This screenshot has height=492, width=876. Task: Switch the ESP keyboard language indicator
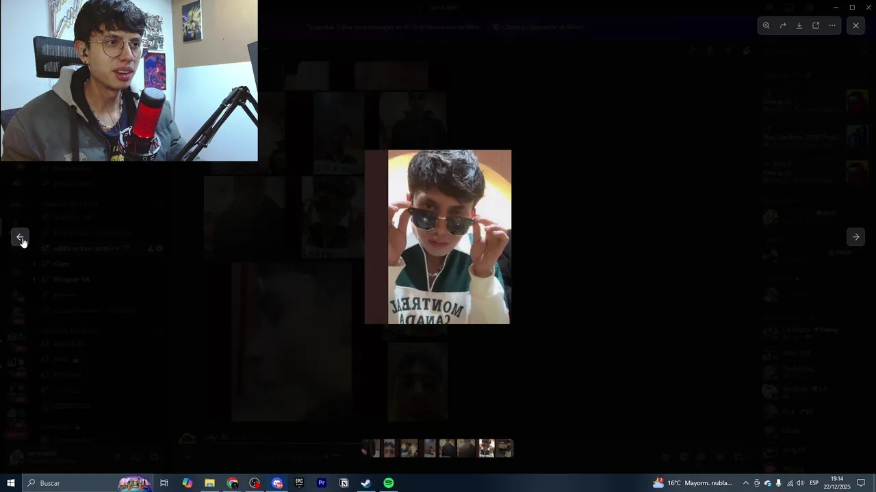pos(814,483)
